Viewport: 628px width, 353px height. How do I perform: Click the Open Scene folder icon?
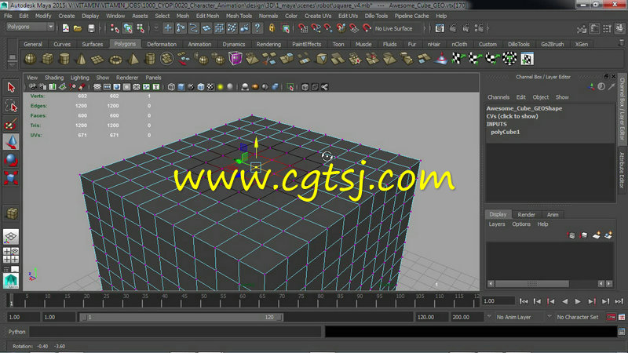pyautogui.click(x=78, y=28)
